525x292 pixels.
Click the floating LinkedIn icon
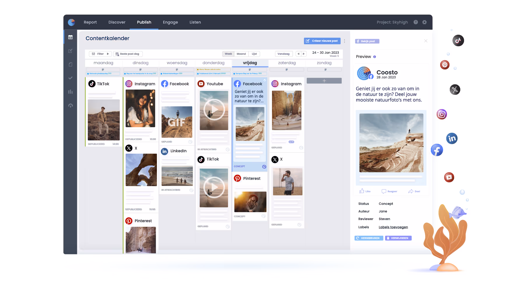[x=452, y=139]
